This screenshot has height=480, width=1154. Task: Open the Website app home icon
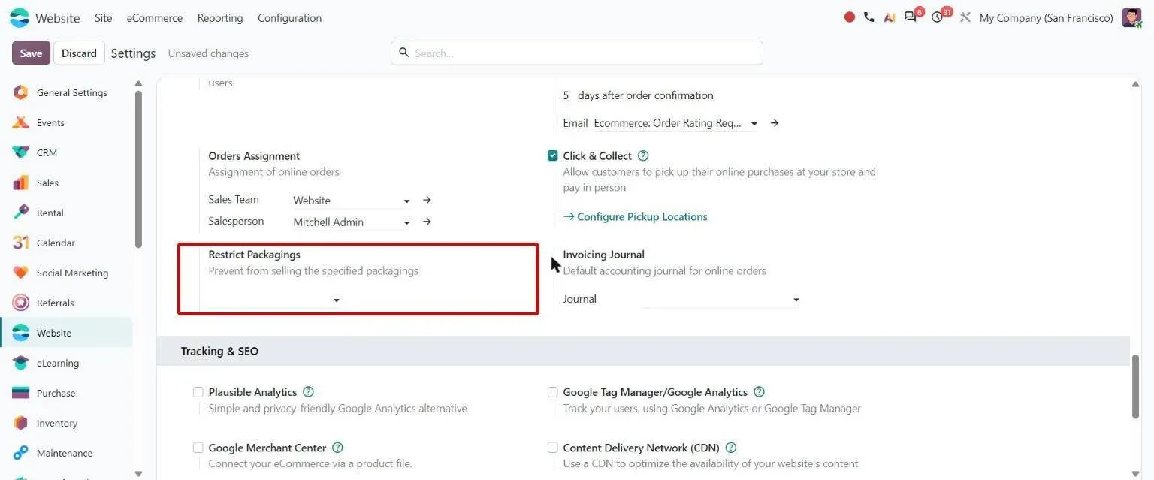tap(19, 17)
